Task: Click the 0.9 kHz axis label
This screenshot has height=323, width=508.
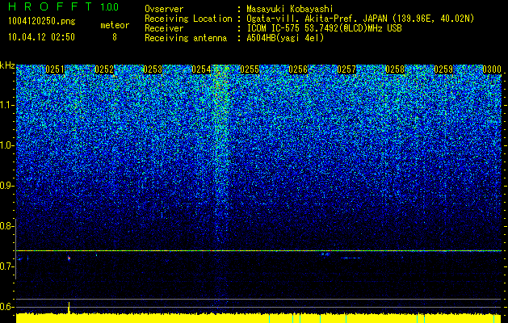Action: click(7, 186)
